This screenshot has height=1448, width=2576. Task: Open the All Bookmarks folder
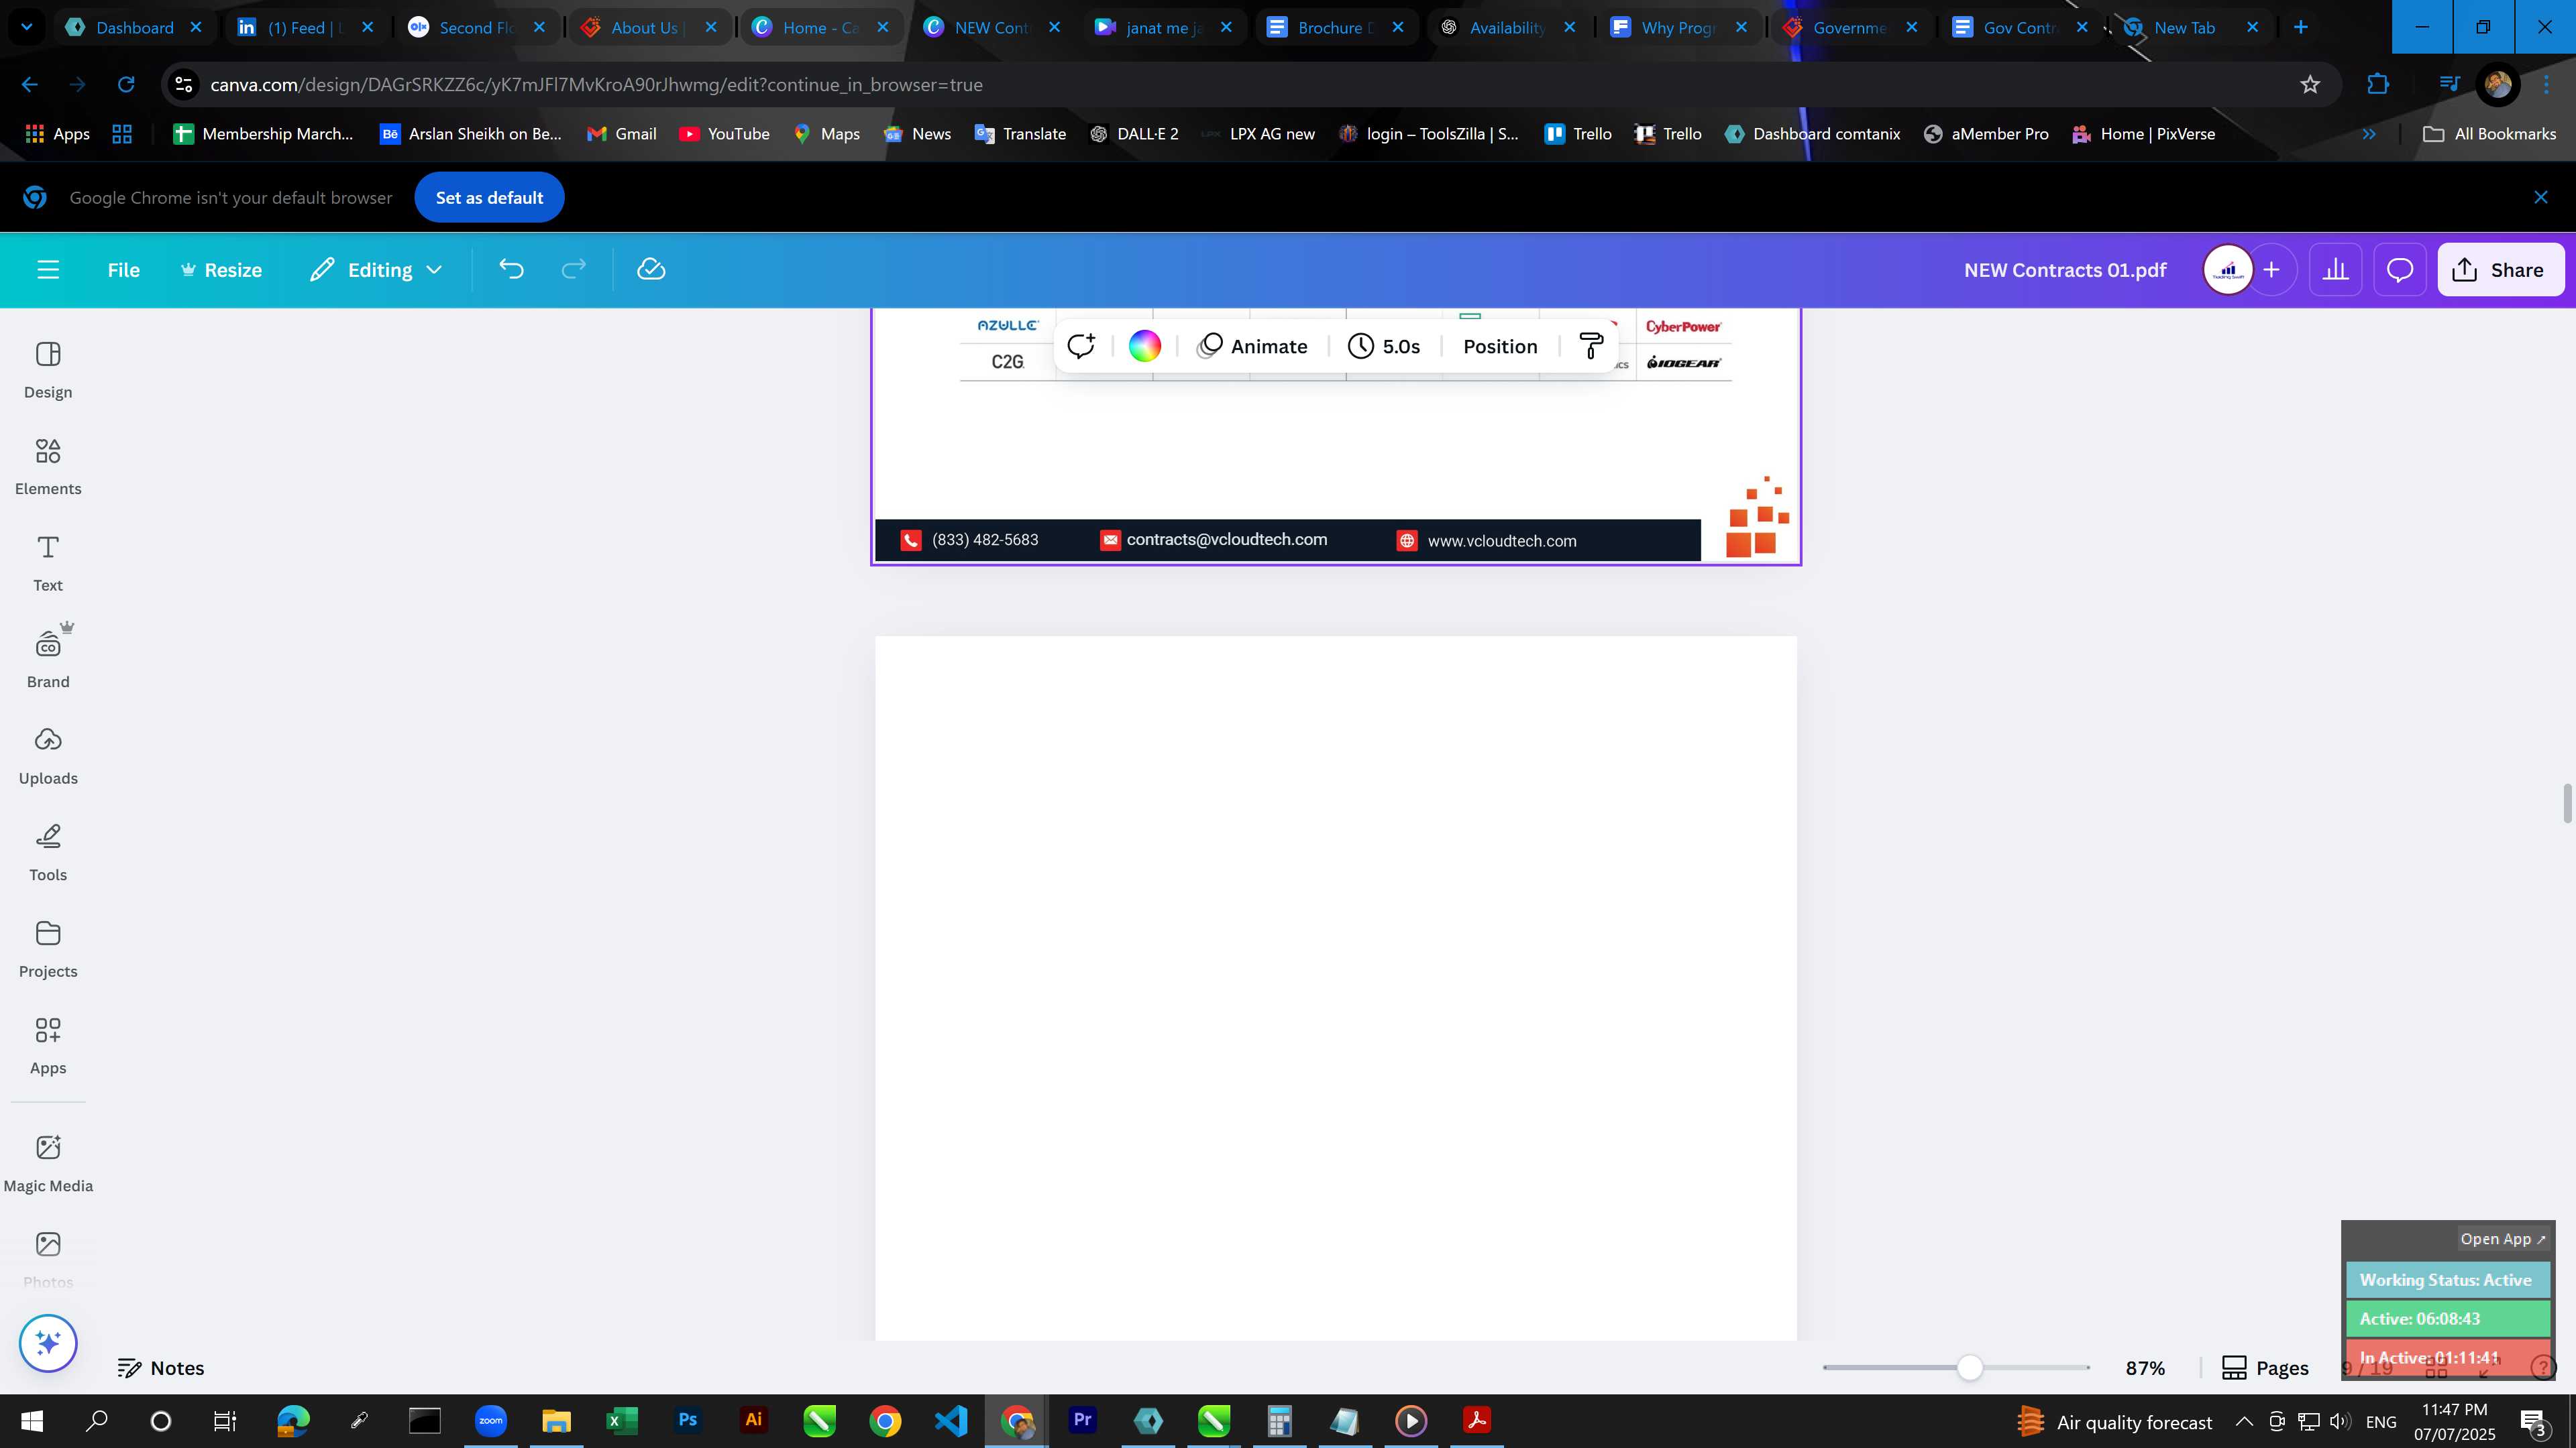(x=2490, y=134)
